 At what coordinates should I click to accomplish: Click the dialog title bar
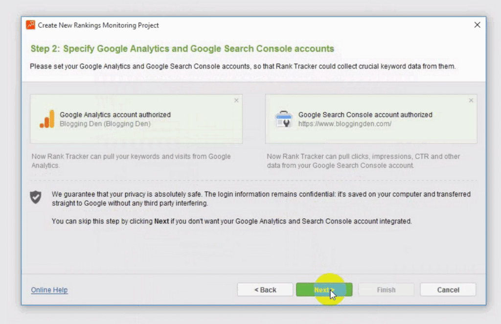tap(245, 24)
